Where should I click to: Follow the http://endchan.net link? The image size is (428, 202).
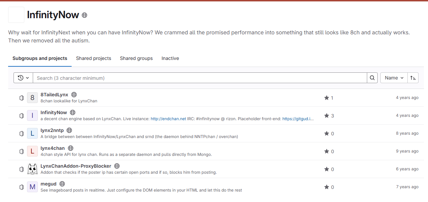pyautogui.click(x=168, y=119)
